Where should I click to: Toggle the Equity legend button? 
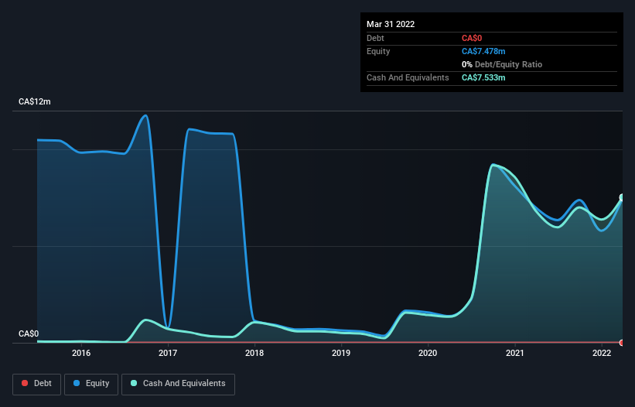pos(91,384)
